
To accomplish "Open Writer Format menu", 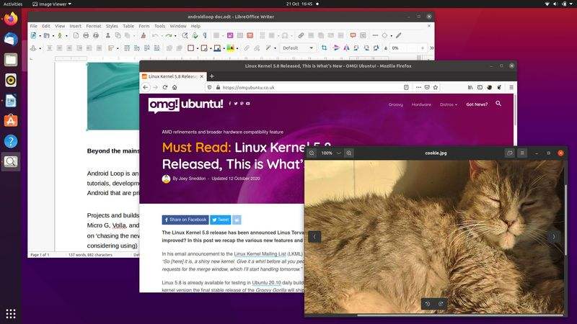I will [x=94, y=26].
